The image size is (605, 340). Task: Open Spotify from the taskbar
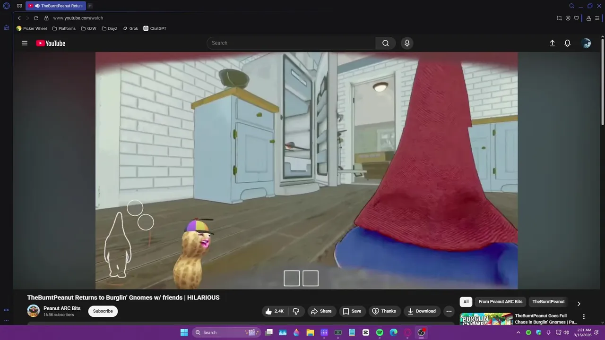click(380, 332)
